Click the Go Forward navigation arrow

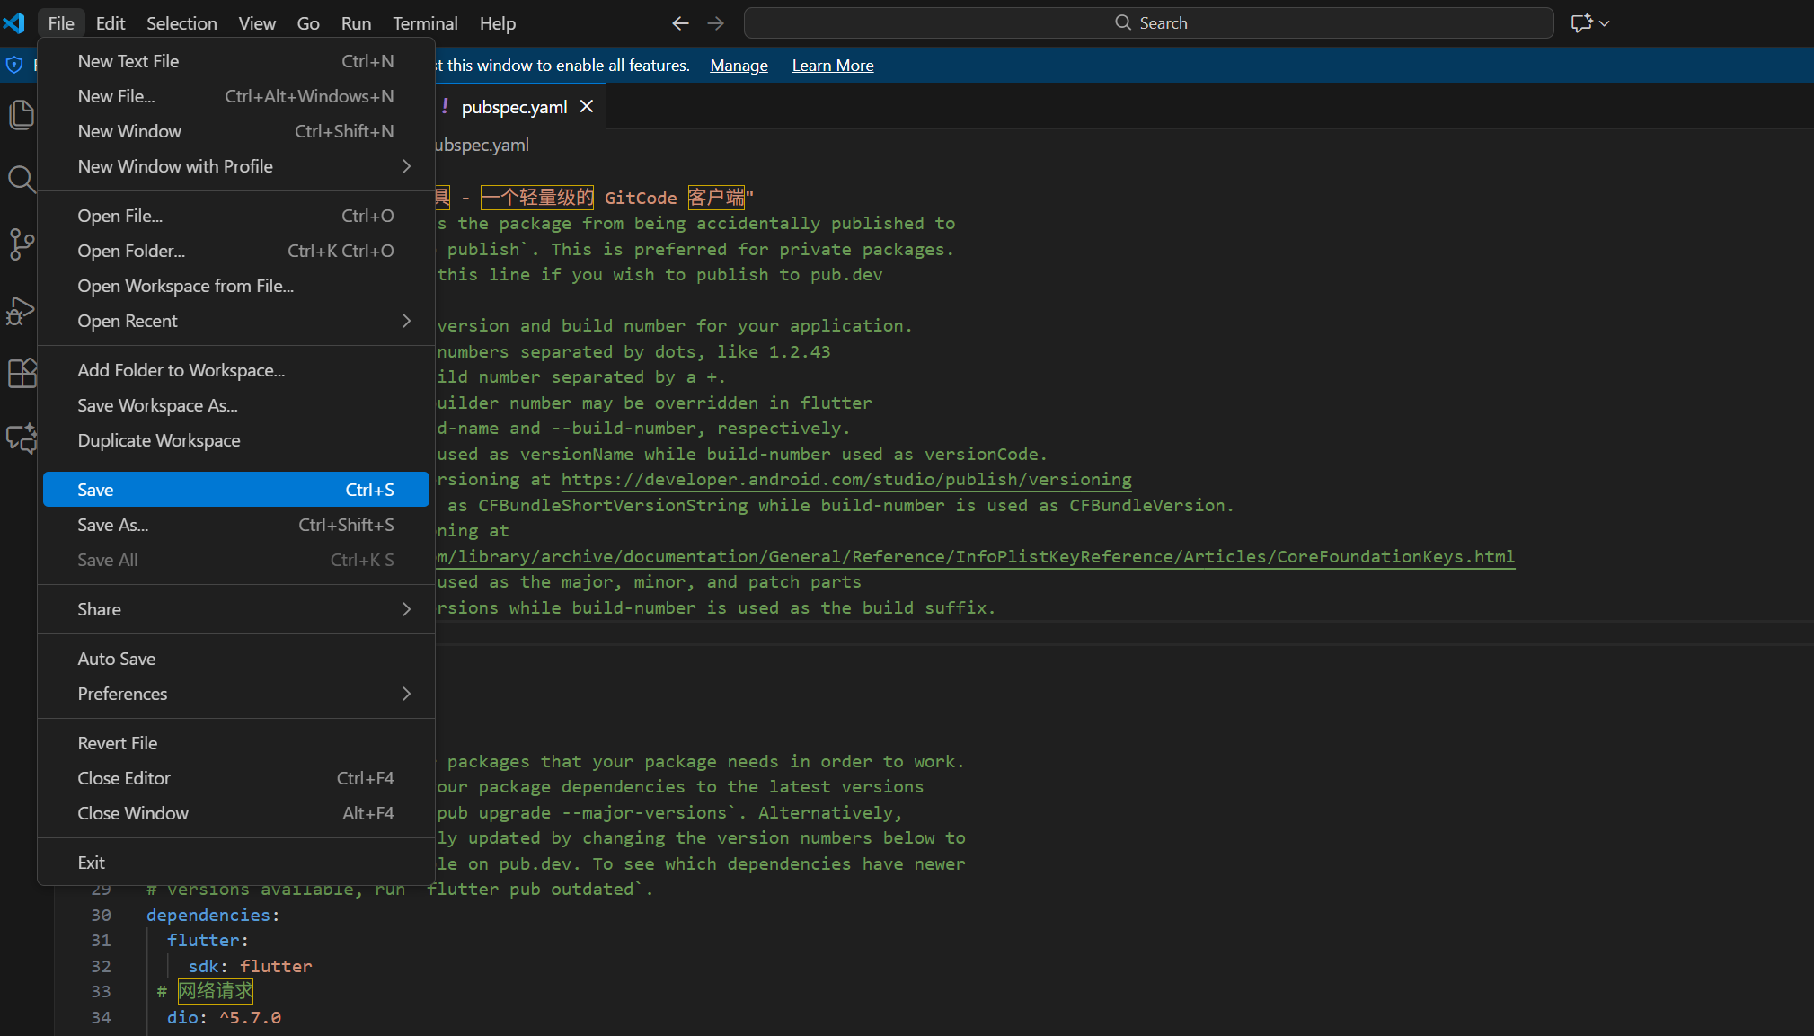(x=715, y=23)
